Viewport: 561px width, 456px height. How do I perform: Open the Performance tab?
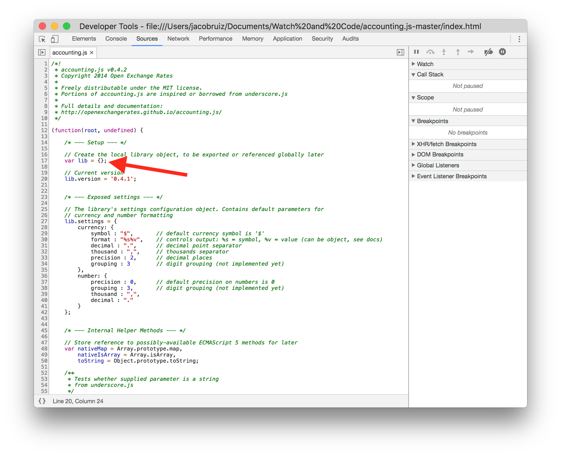(215, 39)
